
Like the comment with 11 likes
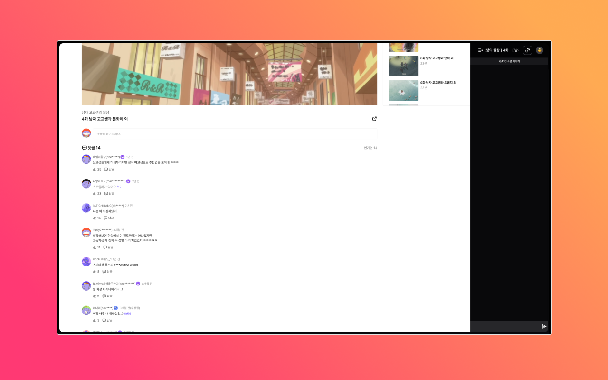96,247
